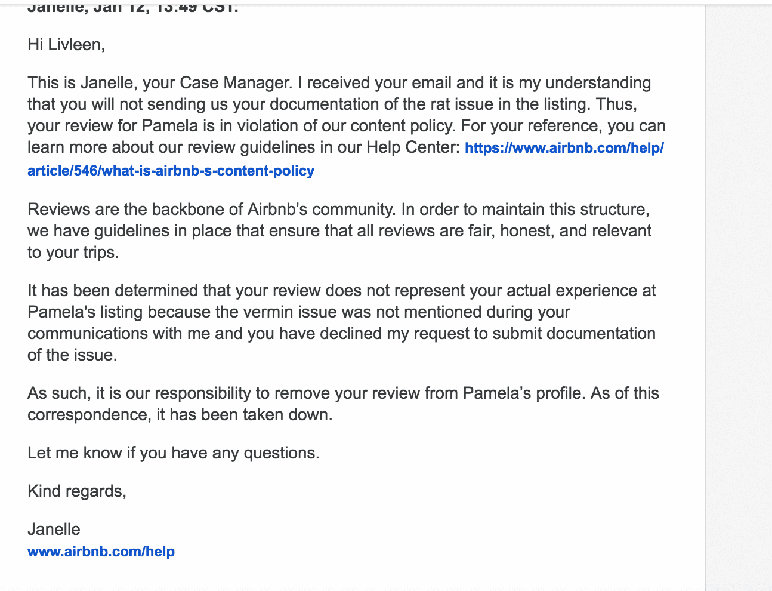
Task: Click the line 'to your trips.'
Action: [73, 253]
